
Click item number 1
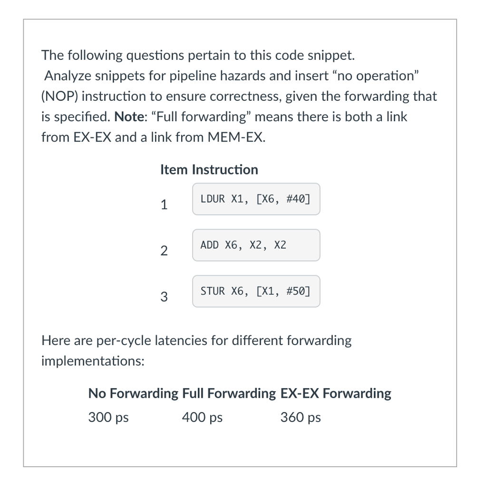pyautogui.click(x=164, y=205)
